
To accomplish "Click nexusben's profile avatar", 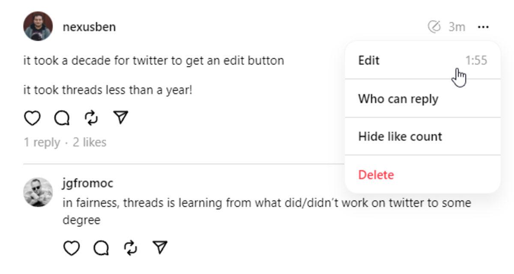I will pyautogui.click(x=38, y=26).
